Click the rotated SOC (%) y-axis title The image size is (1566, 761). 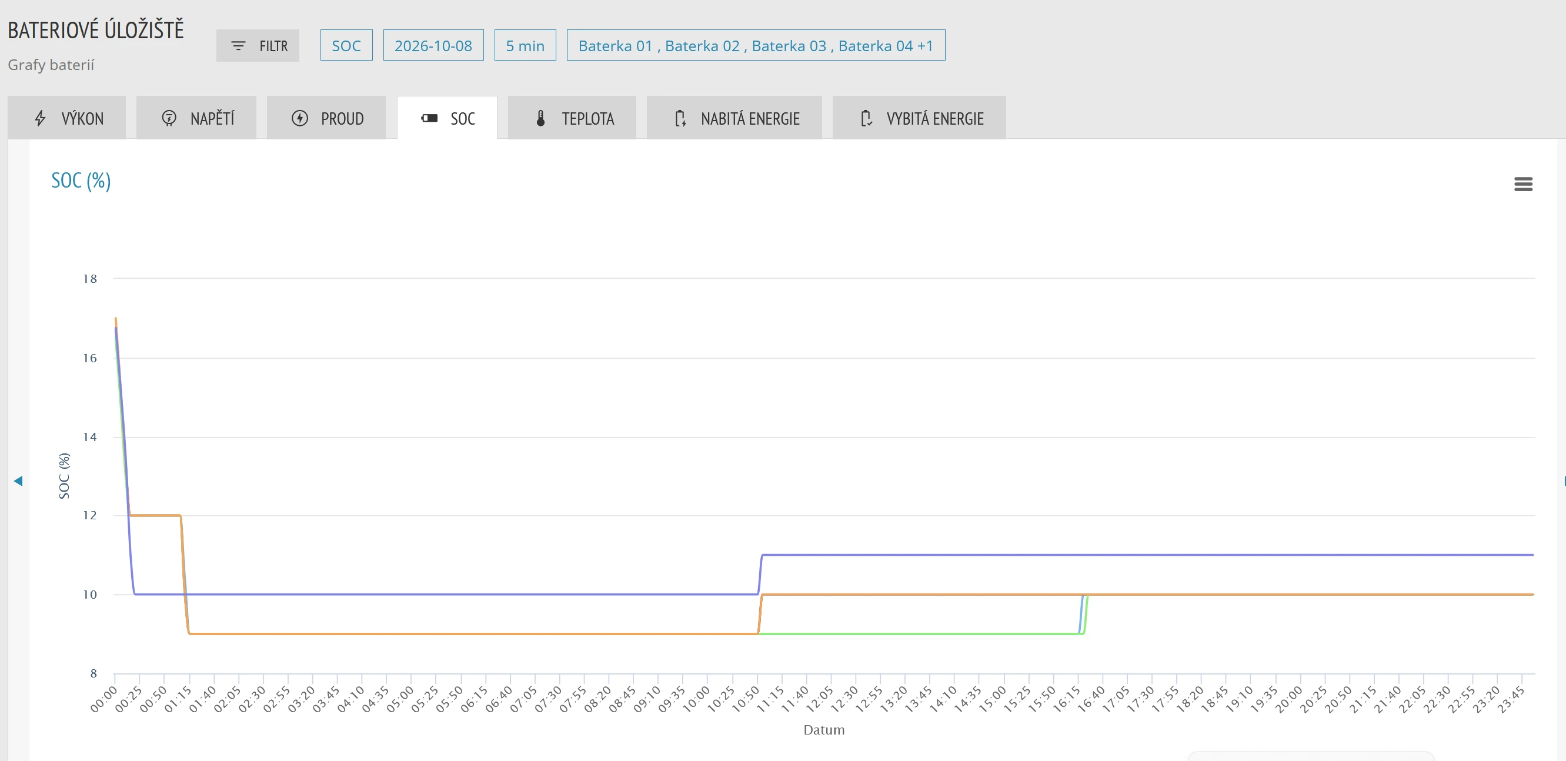pyautogui.click(x=64, y=476)
